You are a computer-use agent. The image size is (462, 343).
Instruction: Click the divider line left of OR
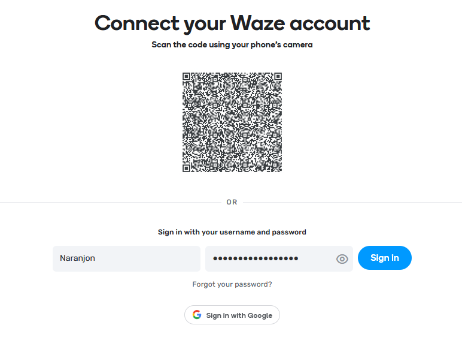[111, 203]
